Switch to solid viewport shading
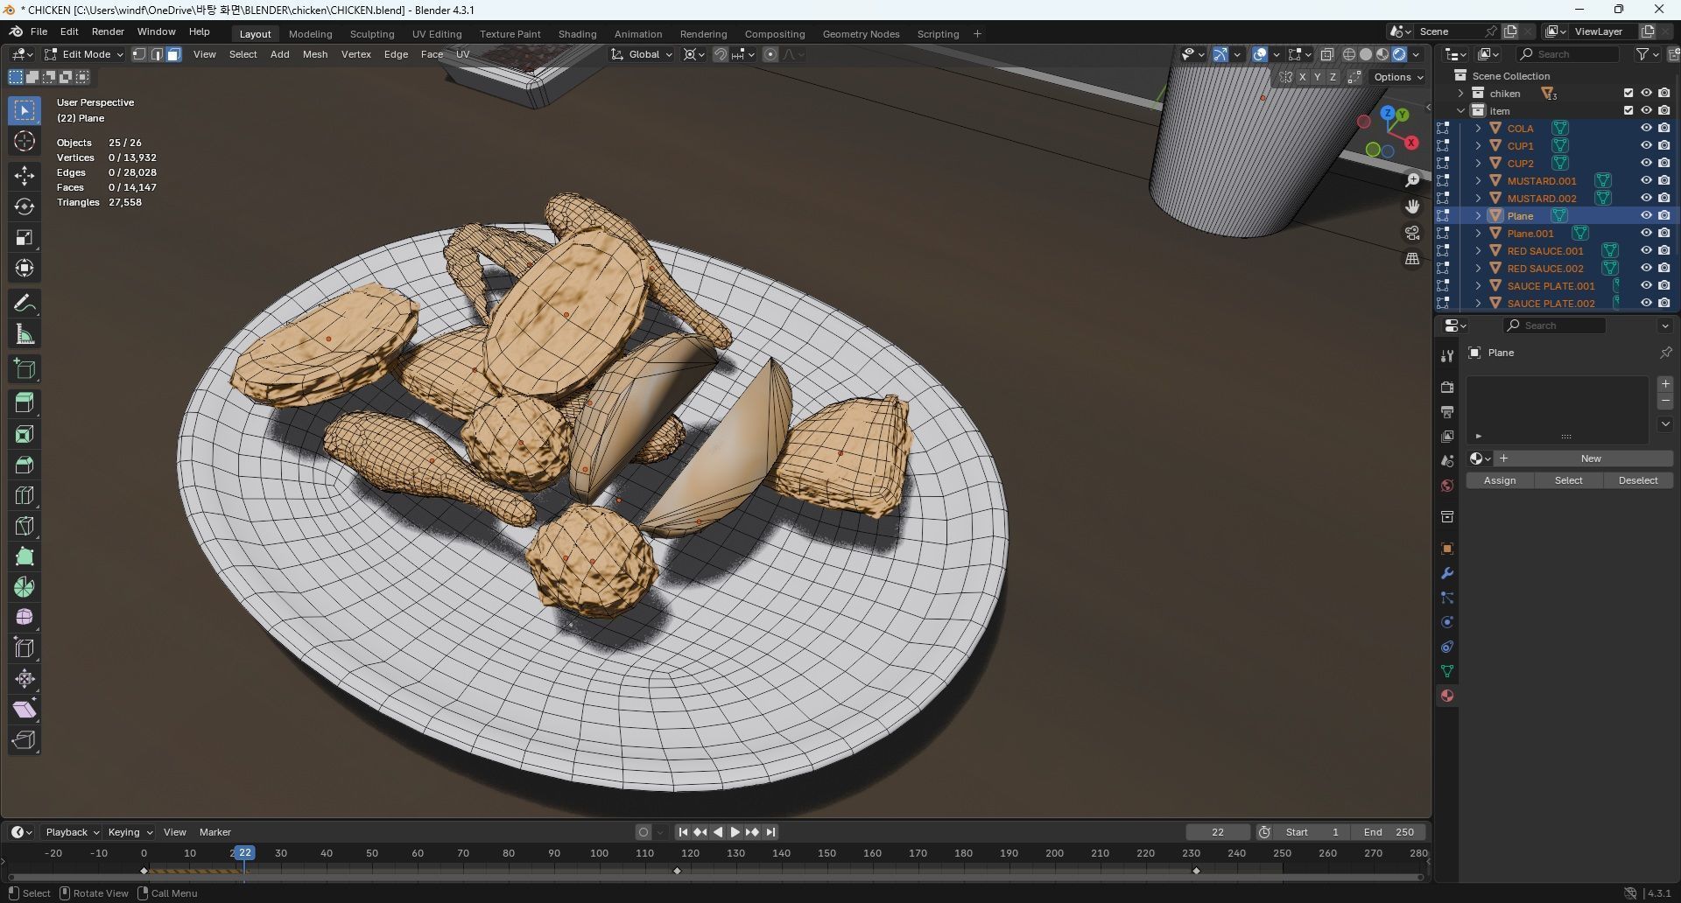The image size is (1681, 903). coord(1366,54)
